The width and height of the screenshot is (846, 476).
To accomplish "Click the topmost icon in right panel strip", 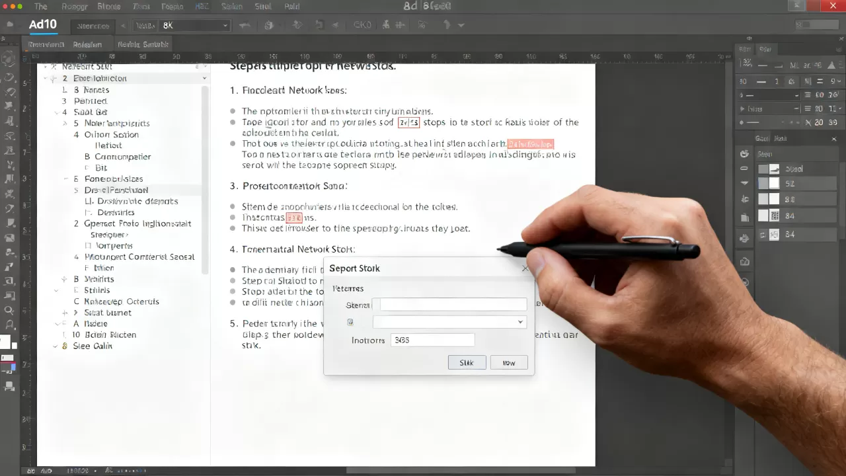I will coord(745,153).
